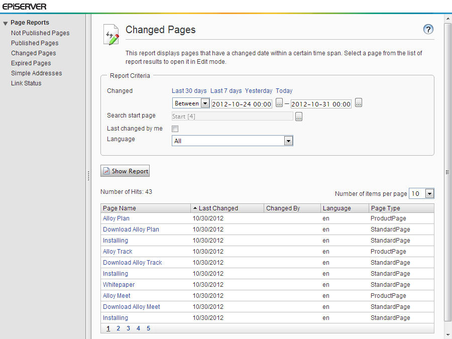Open calendar picker for end date 2012-10-31
This screenshot has width=452, height=339.
point(358,102)
